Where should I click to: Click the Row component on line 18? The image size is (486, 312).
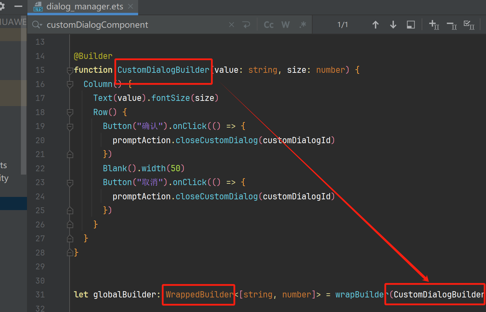[100, 112]
